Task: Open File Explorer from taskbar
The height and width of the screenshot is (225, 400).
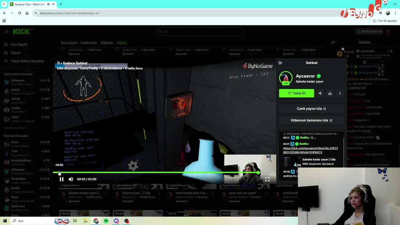Action: click(85, 221)
